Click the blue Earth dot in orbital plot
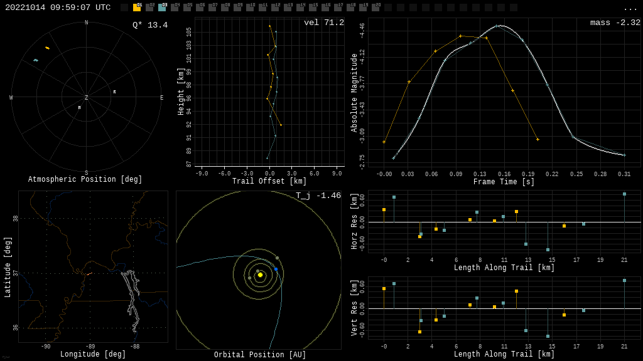 pyautogui.click(x=276, y=269)
